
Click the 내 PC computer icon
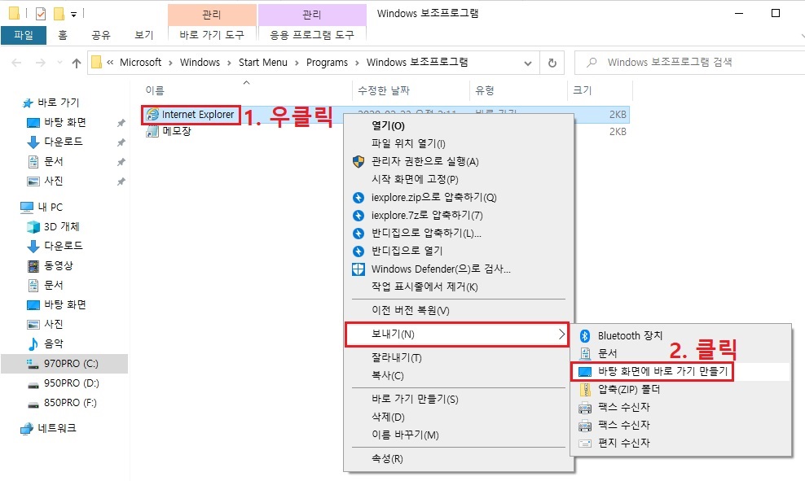[27, 208]
